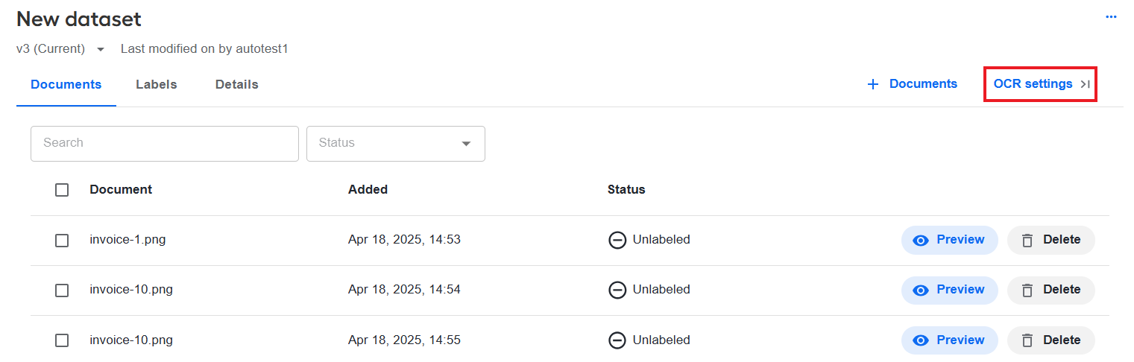
Task: Switch to the Details tab
Action: (237, 84)
